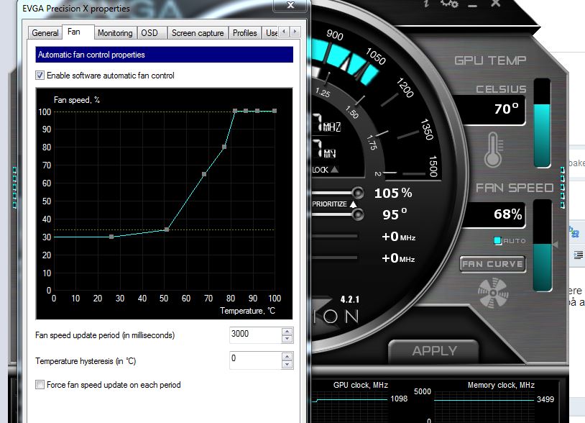This screenshot has width=585, height=423.
Task: Click the Fan speed update period field
Action: (x=256, y=335)
